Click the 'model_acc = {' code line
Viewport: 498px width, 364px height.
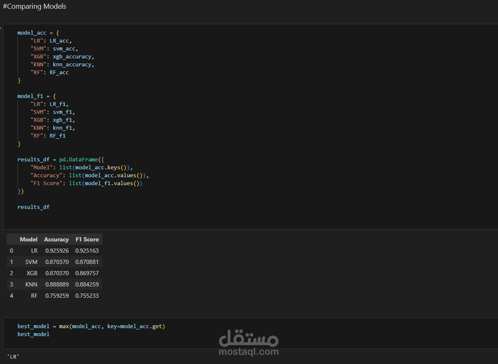click(x=38, y=33)
